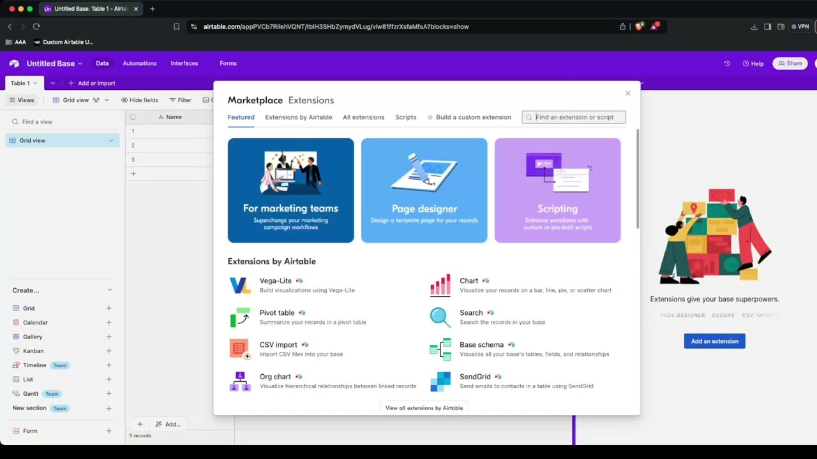Image resolution: width=817 pixels, height=459 pixels.
Task: Focus the Find an extension search field
Action: click(574, 117)
